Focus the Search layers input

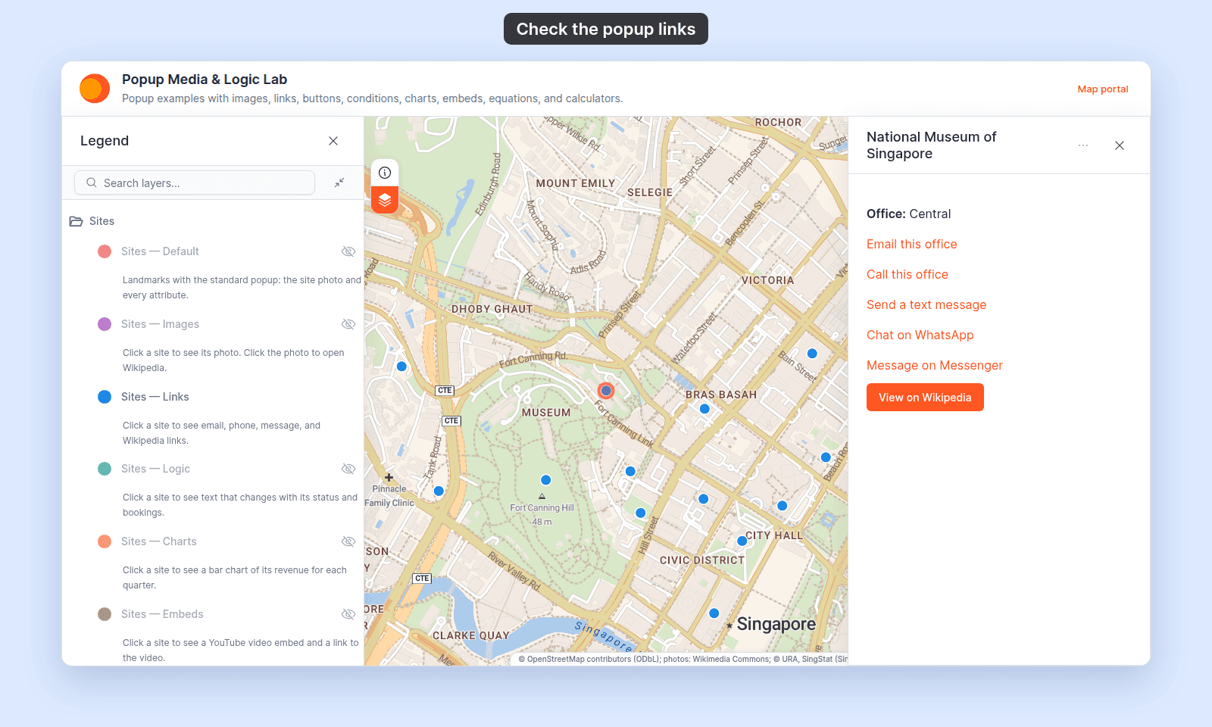195,183
